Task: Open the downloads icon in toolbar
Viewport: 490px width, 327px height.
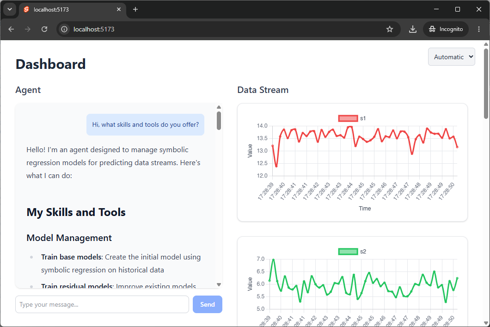Action: (x=412, y=29)
